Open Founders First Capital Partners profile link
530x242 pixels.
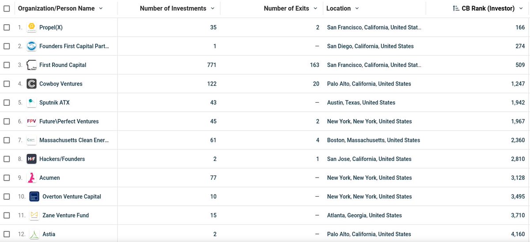tap(74, 46)
